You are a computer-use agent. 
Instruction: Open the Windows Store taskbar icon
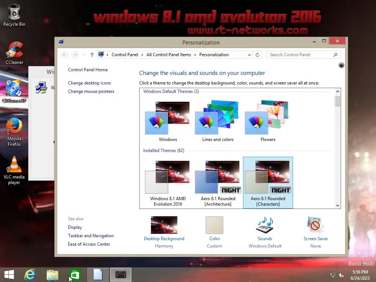(75, 275)
